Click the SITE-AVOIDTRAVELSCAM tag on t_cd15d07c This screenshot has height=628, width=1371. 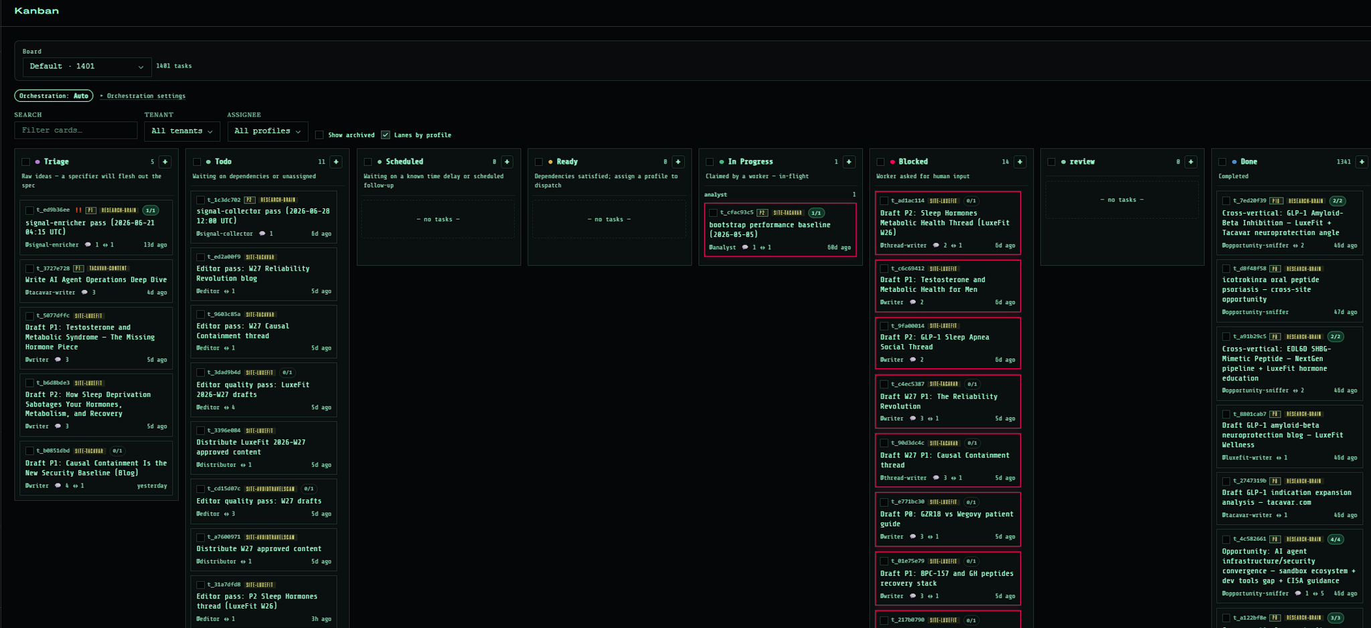click(x=270, y=489)
